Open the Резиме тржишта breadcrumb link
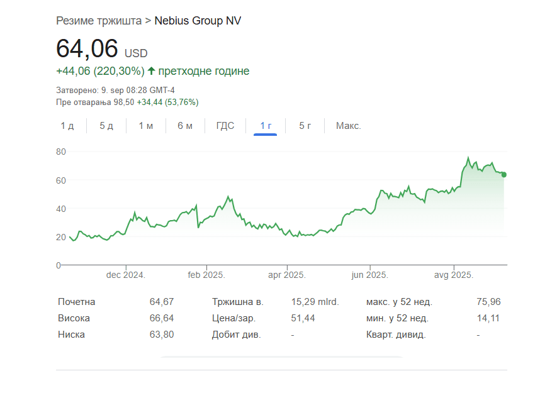 point(99,21)
